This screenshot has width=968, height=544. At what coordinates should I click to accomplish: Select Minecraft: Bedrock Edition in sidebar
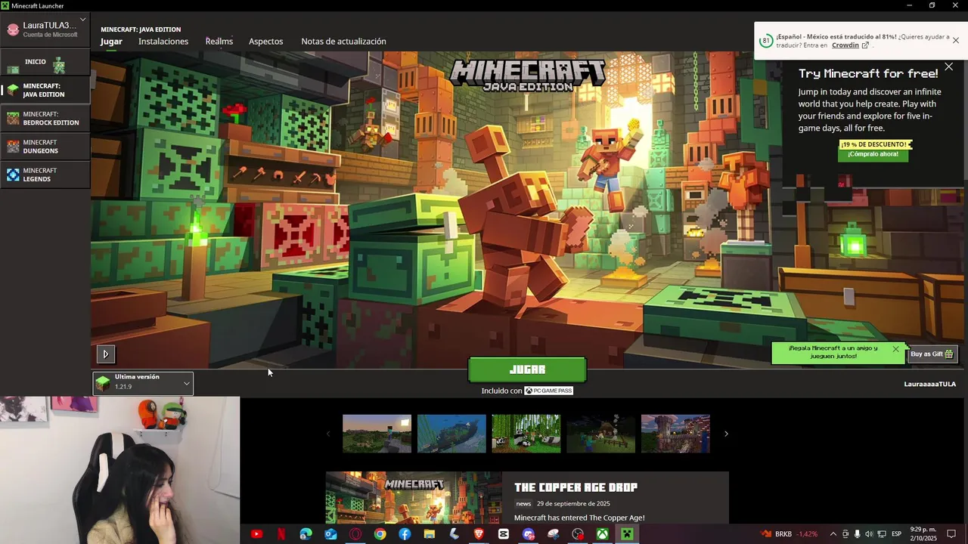click(45, 119)
